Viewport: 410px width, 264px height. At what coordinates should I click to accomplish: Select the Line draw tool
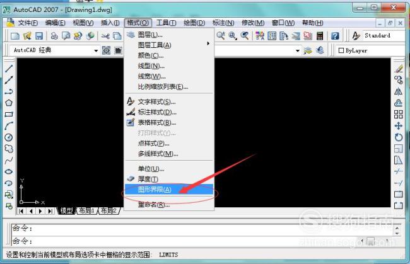tap(9, 69)
